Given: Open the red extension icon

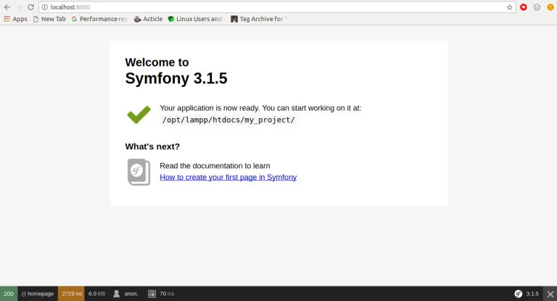Looking at the screenshot, I should click(523, 7).
